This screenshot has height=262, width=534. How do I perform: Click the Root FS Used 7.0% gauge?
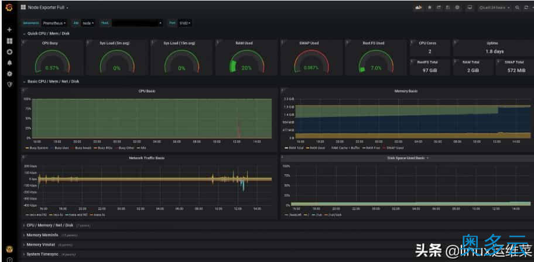[x=376, y=63]
